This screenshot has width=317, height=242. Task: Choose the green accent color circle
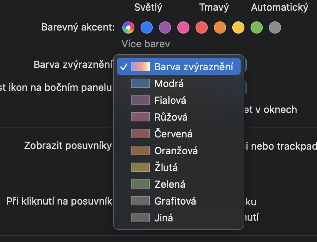pyautogui.click(x=257, y=27)
